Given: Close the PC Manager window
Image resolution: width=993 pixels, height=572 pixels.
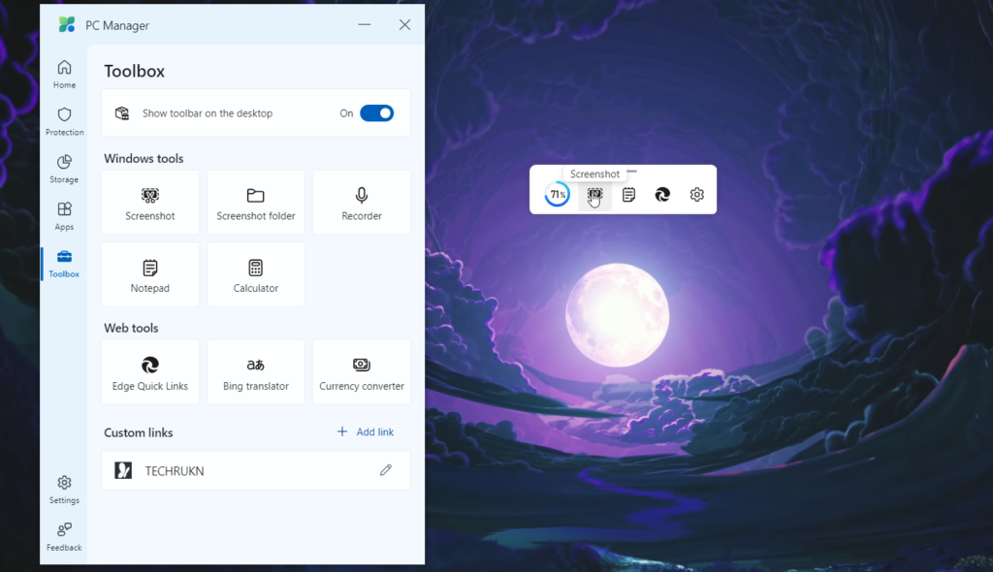Looking at the screenshot, I should (404, 24).
